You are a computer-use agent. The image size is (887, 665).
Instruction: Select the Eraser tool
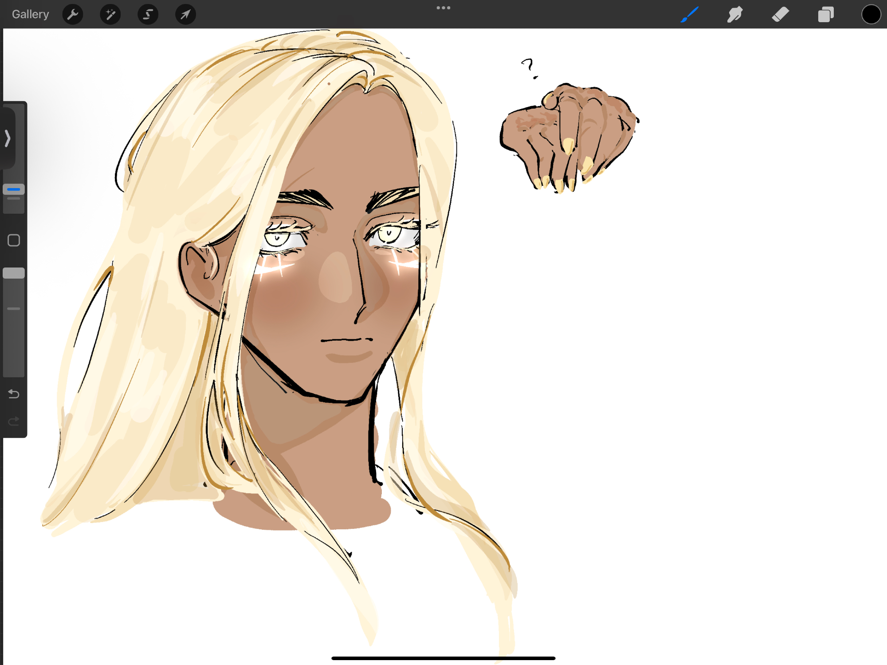[x=780, y=15]
